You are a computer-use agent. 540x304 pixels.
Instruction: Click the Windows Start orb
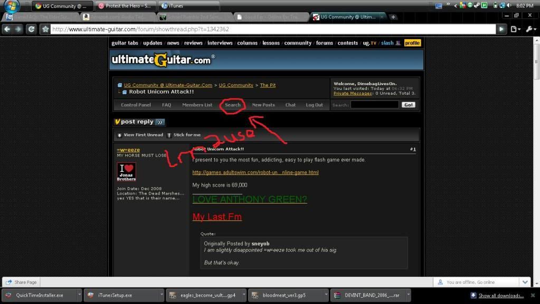[11, 6]
